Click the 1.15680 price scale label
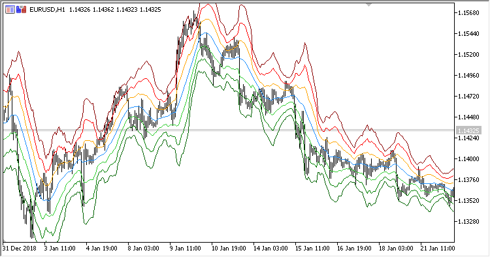 click(468, 13)
